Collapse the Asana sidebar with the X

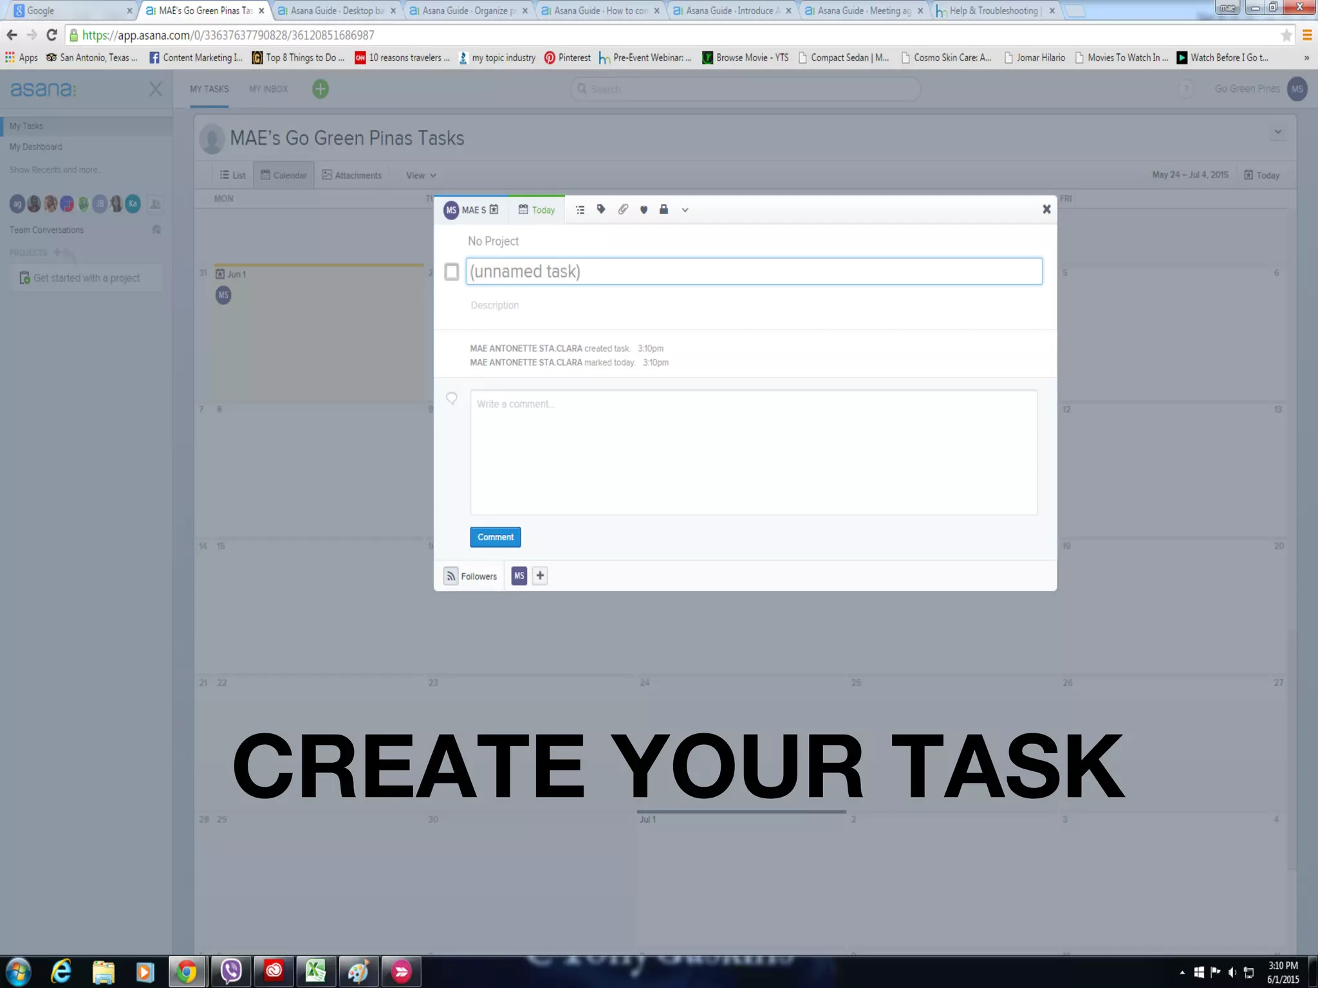point(156,89)
